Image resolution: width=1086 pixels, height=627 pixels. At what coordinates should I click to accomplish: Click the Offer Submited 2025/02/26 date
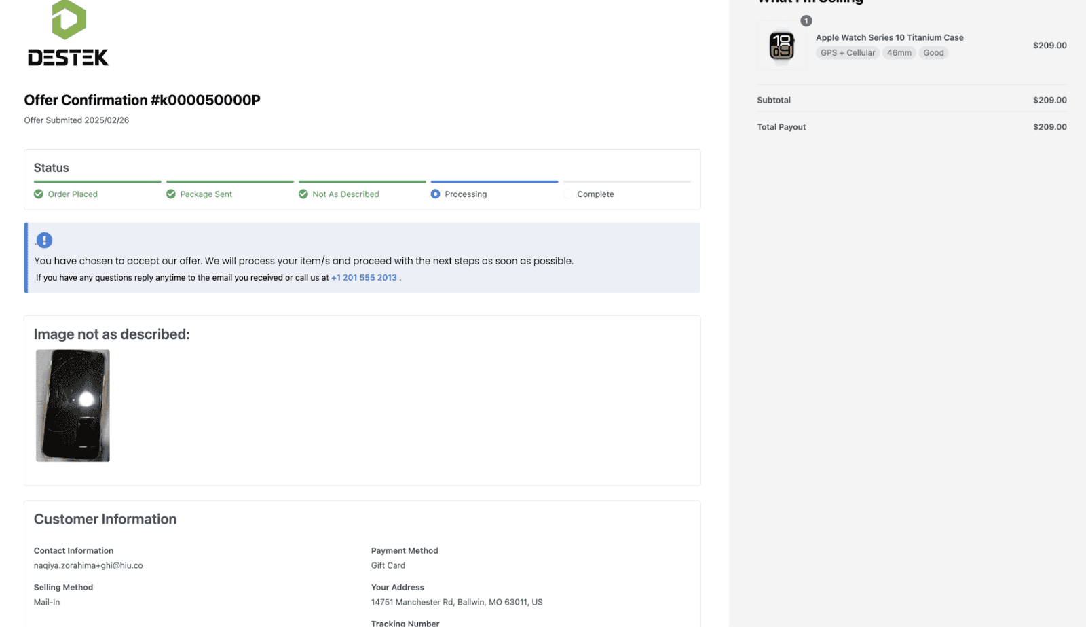pyautogui.click(x=77, y=120)
